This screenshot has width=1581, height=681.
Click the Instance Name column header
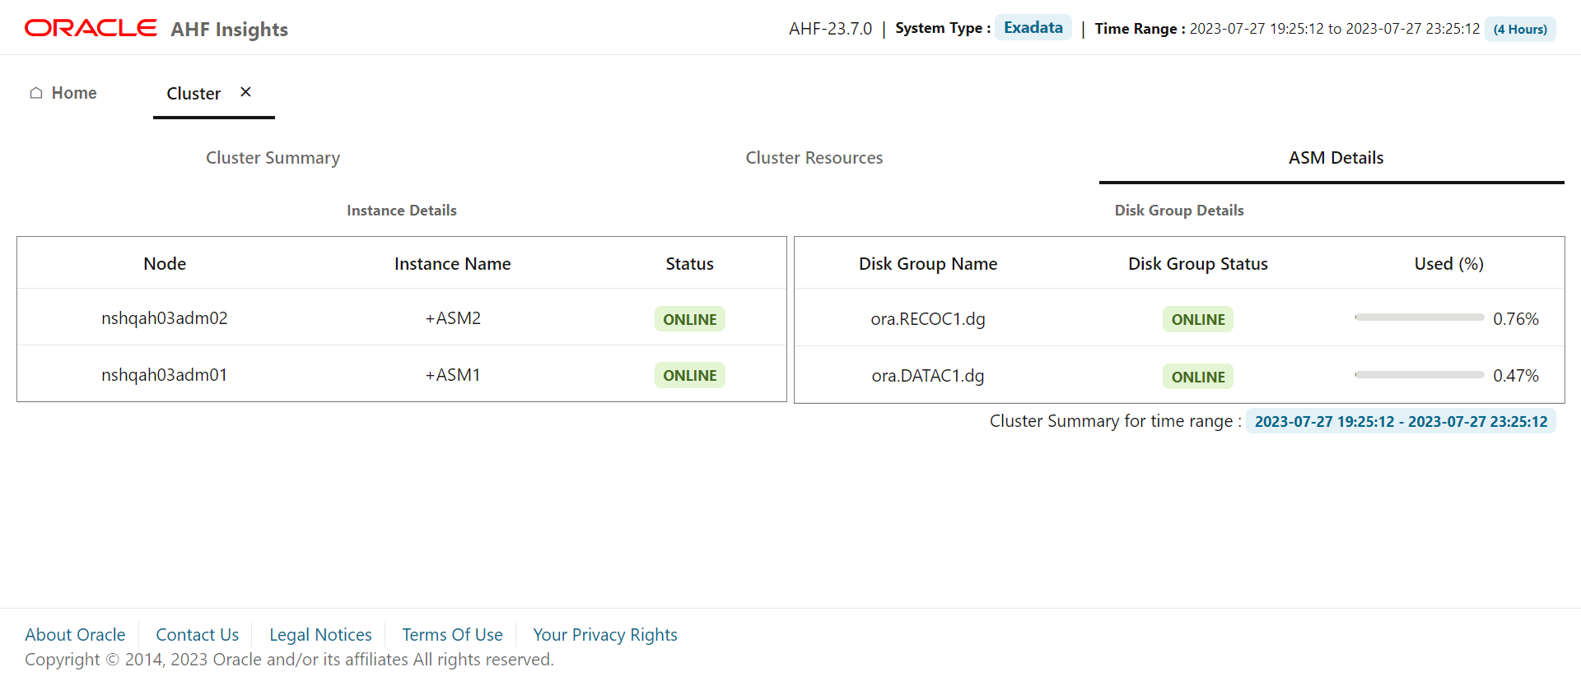tap(453, 264)
